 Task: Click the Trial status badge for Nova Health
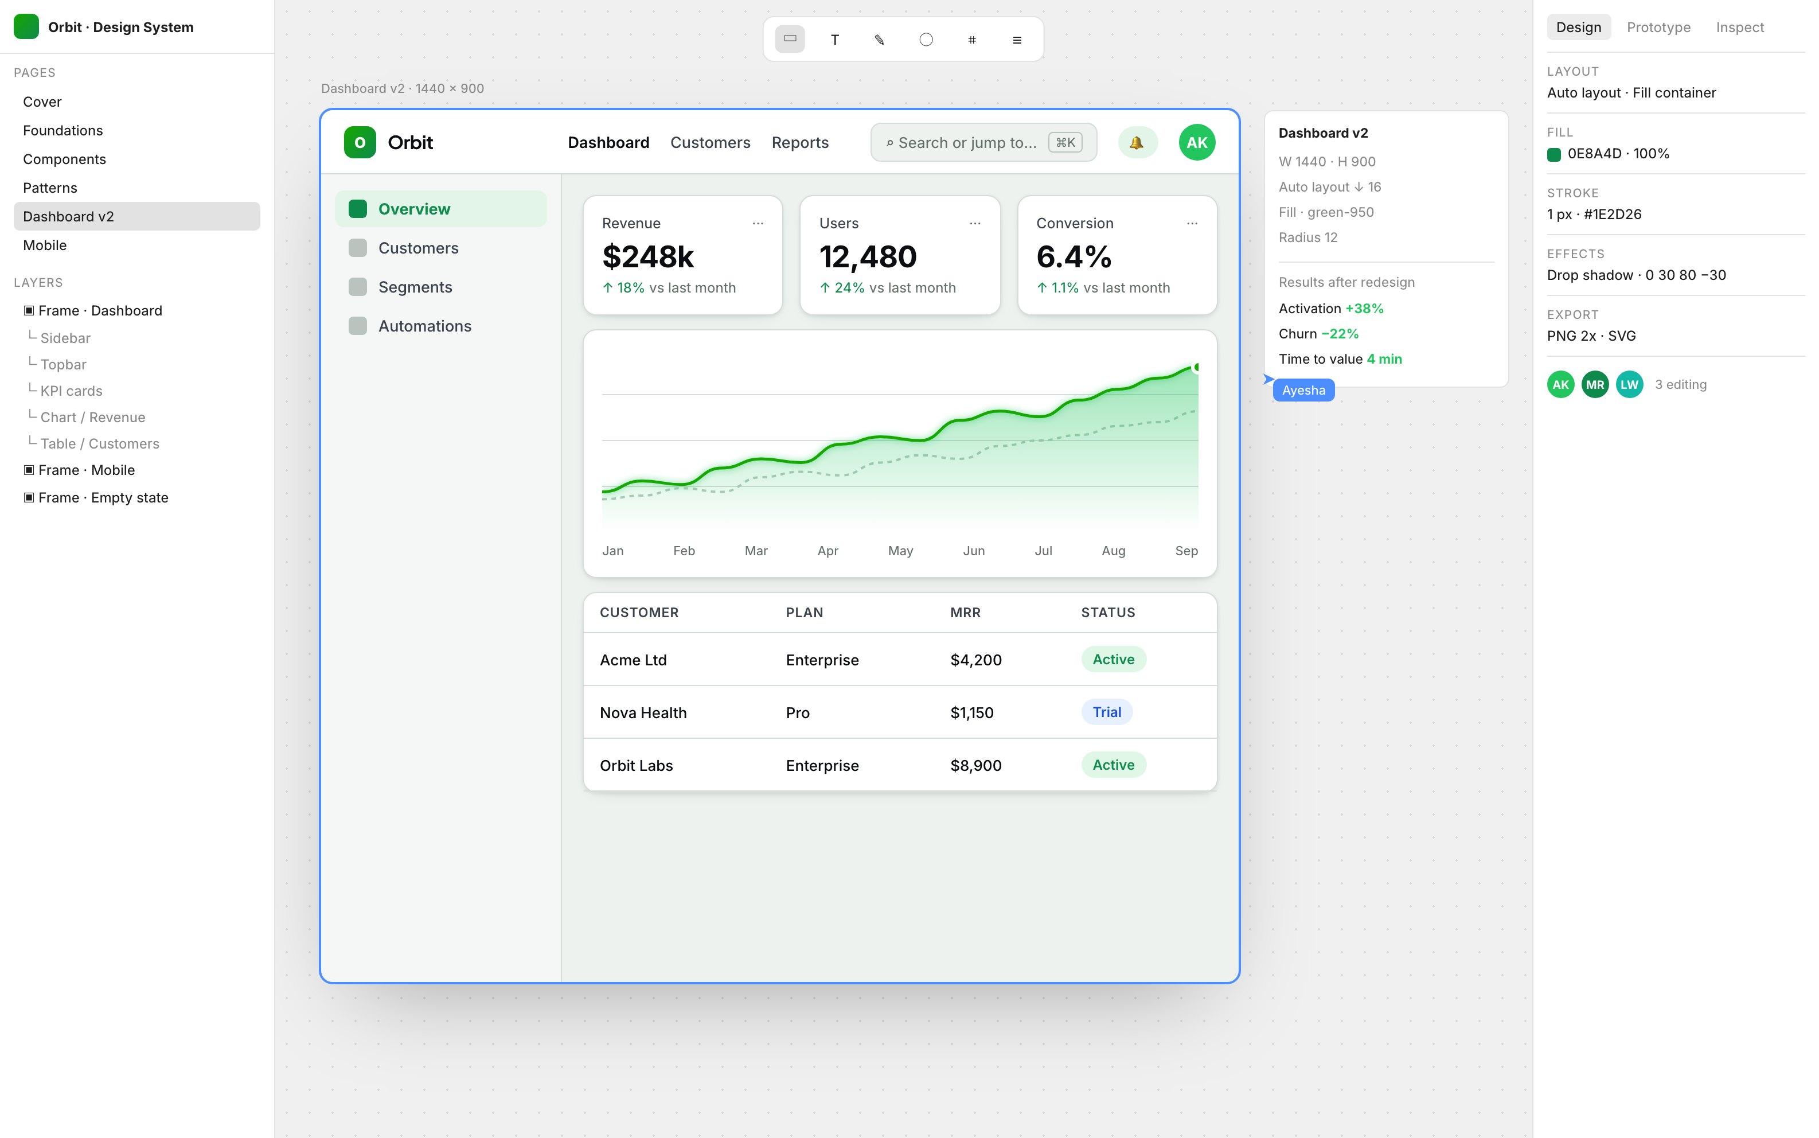pos(1107,712)
